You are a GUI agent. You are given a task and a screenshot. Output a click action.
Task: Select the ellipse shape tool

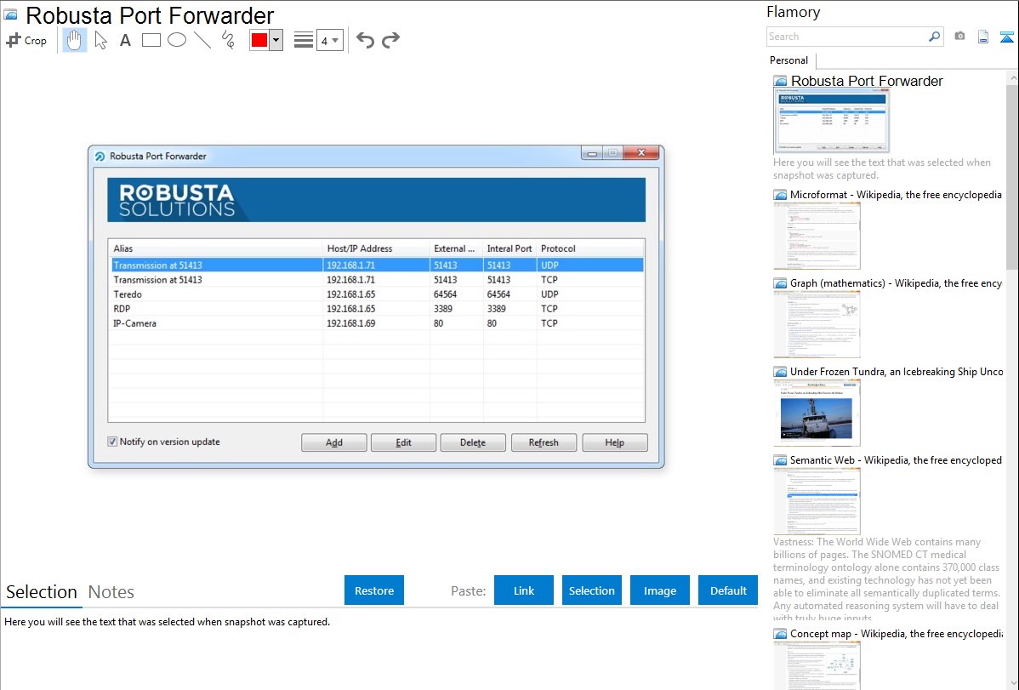pyautogui.click(x=177, y=40)
